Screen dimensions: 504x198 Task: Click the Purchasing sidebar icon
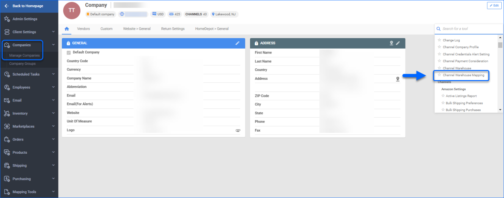tap(7, 179)
